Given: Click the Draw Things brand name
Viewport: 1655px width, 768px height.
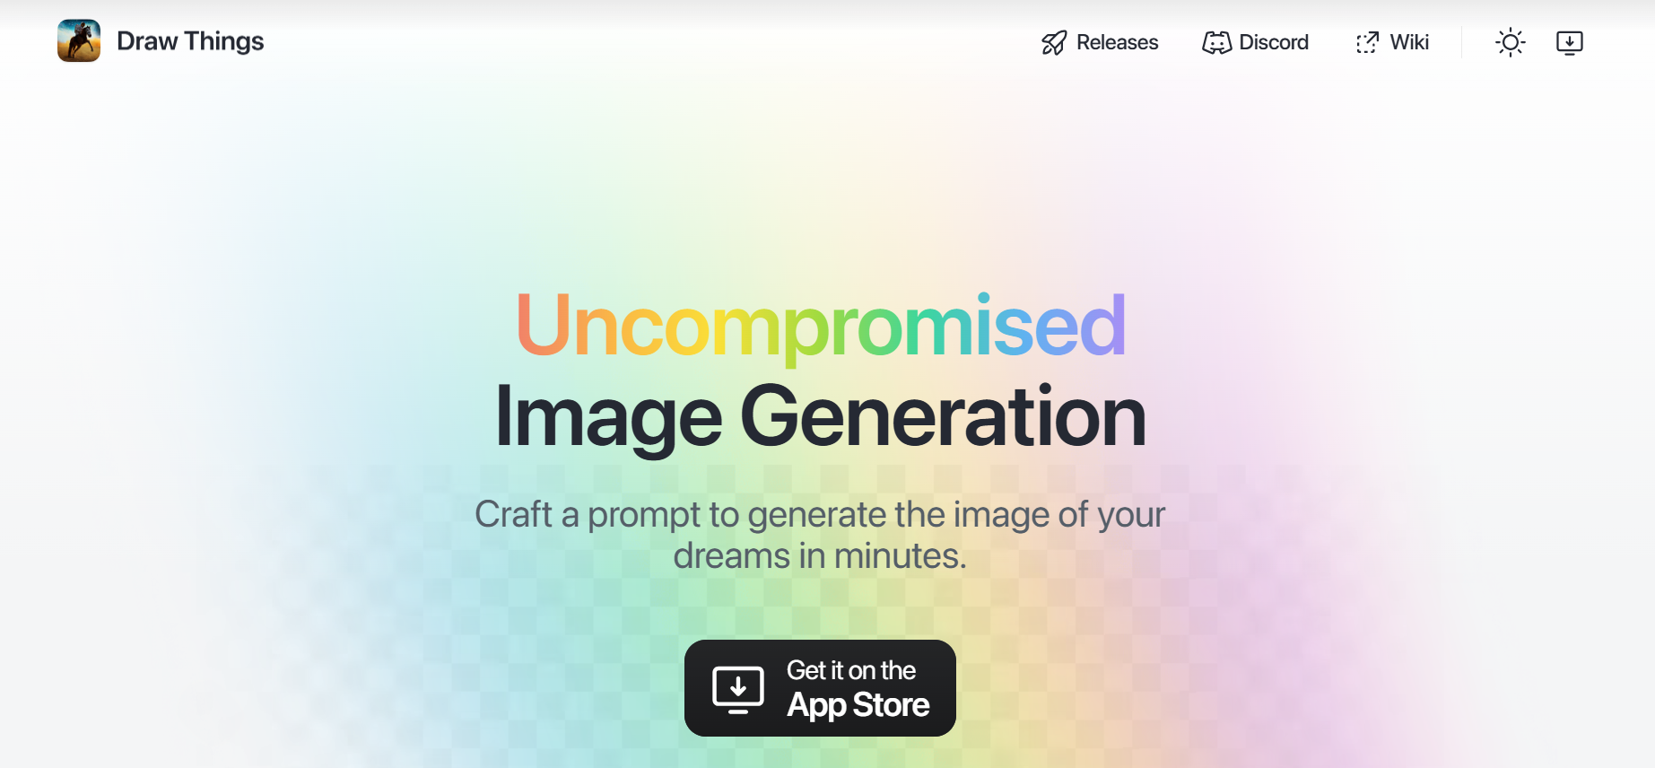Looking at the screenshot, I should coord(190,41).
